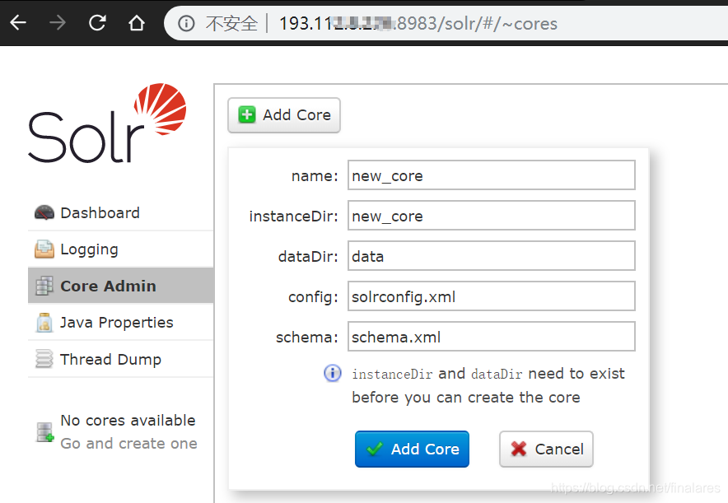Click the Solr logo

point(107,123)
